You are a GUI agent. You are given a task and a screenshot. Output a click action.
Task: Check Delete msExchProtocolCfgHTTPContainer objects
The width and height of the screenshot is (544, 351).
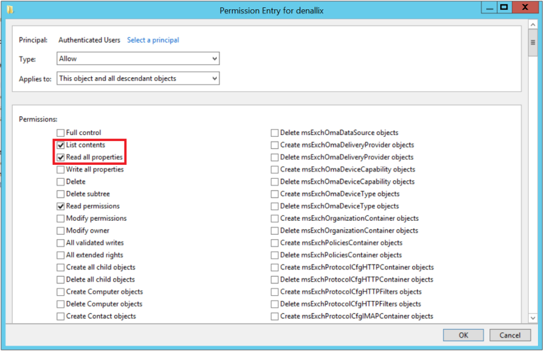point(275,280)
